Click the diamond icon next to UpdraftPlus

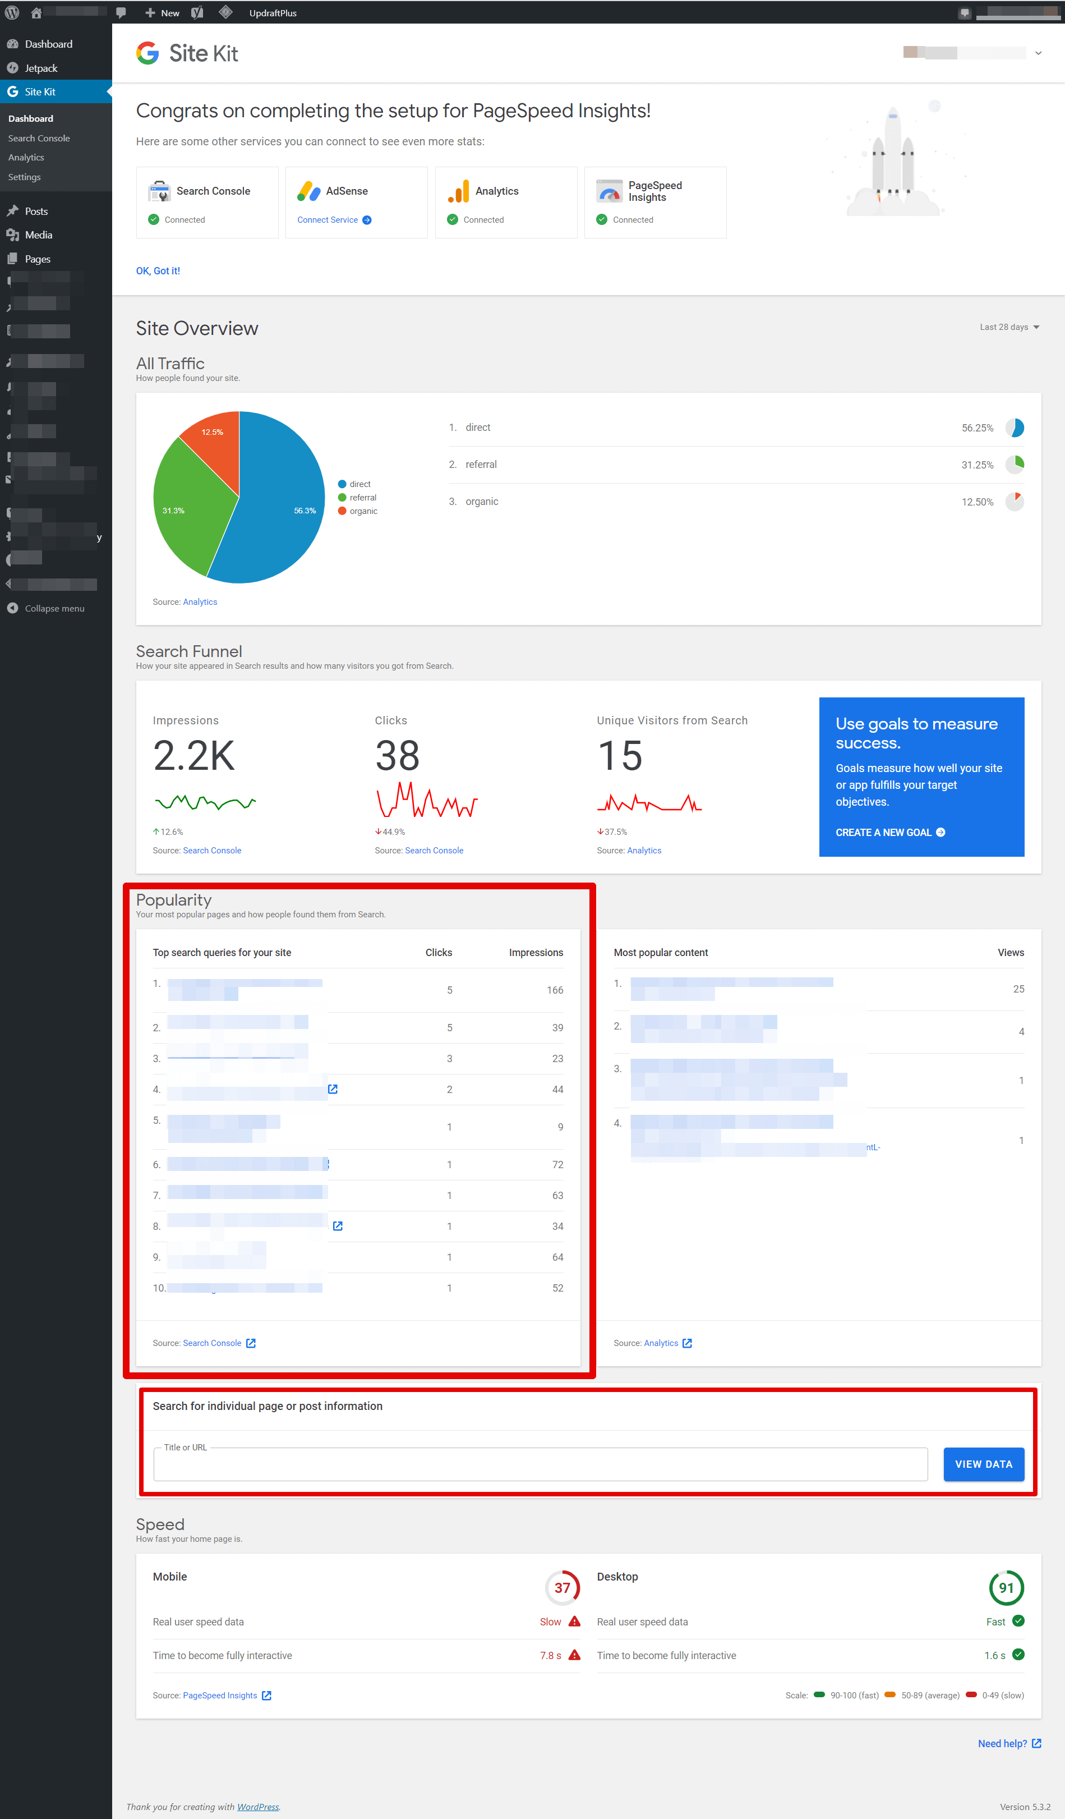point(225,12)
